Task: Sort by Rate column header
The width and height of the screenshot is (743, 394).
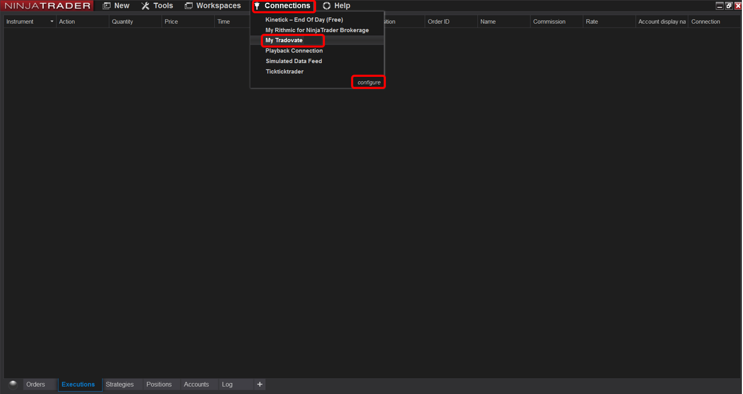Action: [610, 22]
